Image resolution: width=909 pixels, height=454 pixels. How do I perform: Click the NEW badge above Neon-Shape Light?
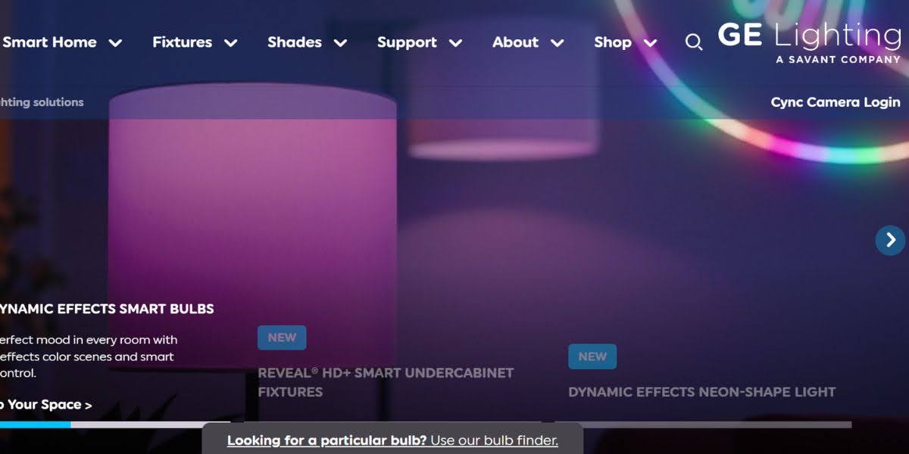[592, 356]
